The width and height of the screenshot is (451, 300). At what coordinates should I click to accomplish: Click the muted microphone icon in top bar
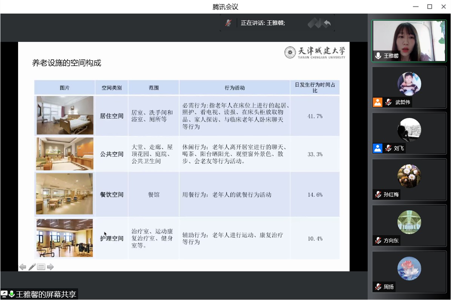tap(228, 23)
